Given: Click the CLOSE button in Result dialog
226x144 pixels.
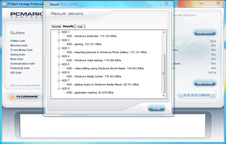Looking at the screenshot, I should pyautogui.click(x=157, y=109).
